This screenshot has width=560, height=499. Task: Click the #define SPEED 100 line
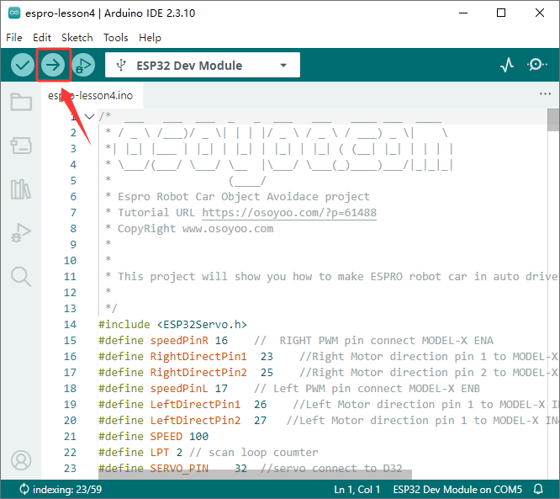(154, 437)
